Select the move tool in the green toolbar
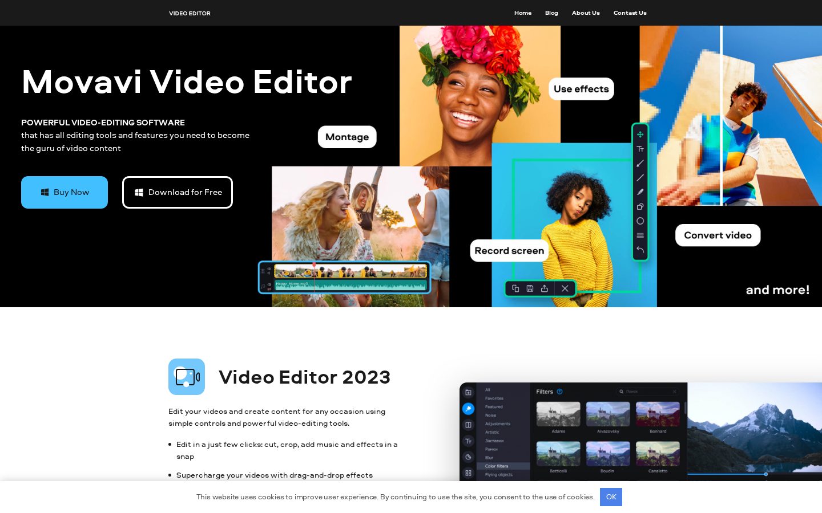The image size is (822, 513). tap(640, 135)
